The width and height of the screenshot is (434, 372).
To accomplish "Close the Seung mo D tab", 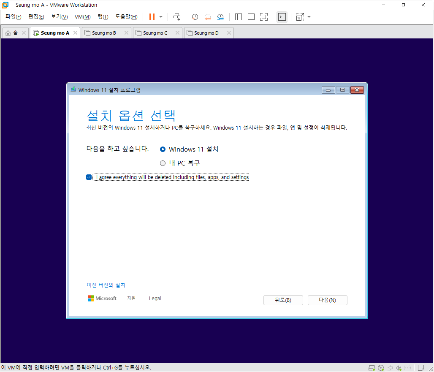I will coord(229,33).
